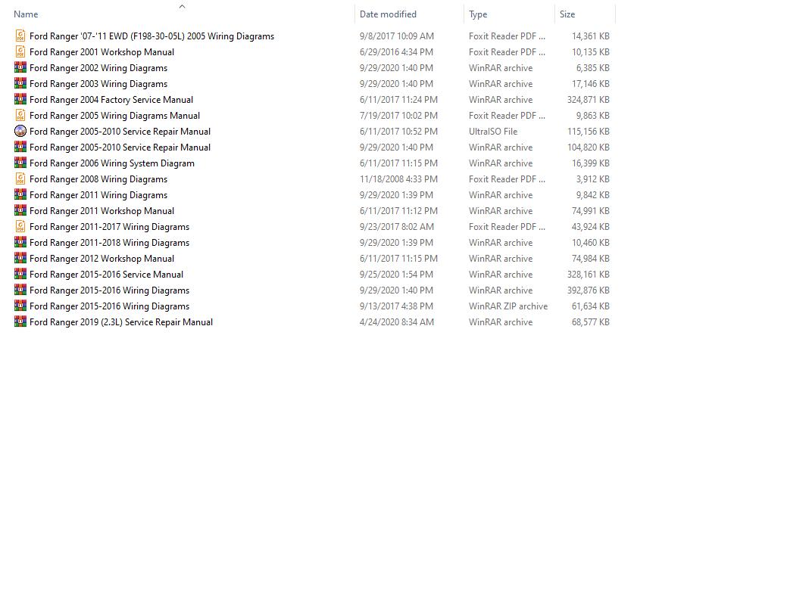Click the date "11/18/2008 4:33 PM"

[398, 179]
